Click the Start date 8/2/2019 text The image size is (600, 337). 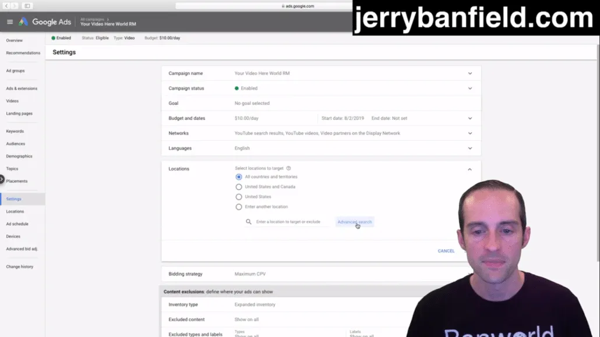point(343,118)
